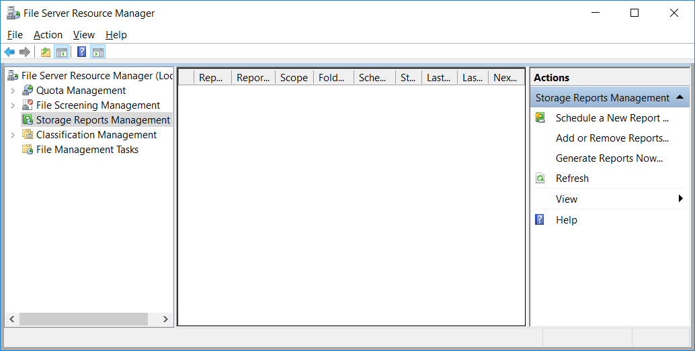Click the 'Rep...' column header

[213, 77]
